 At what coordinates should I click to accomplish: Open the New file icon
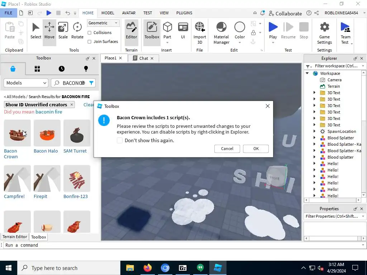pyautogui.click(x=21, y=13)
